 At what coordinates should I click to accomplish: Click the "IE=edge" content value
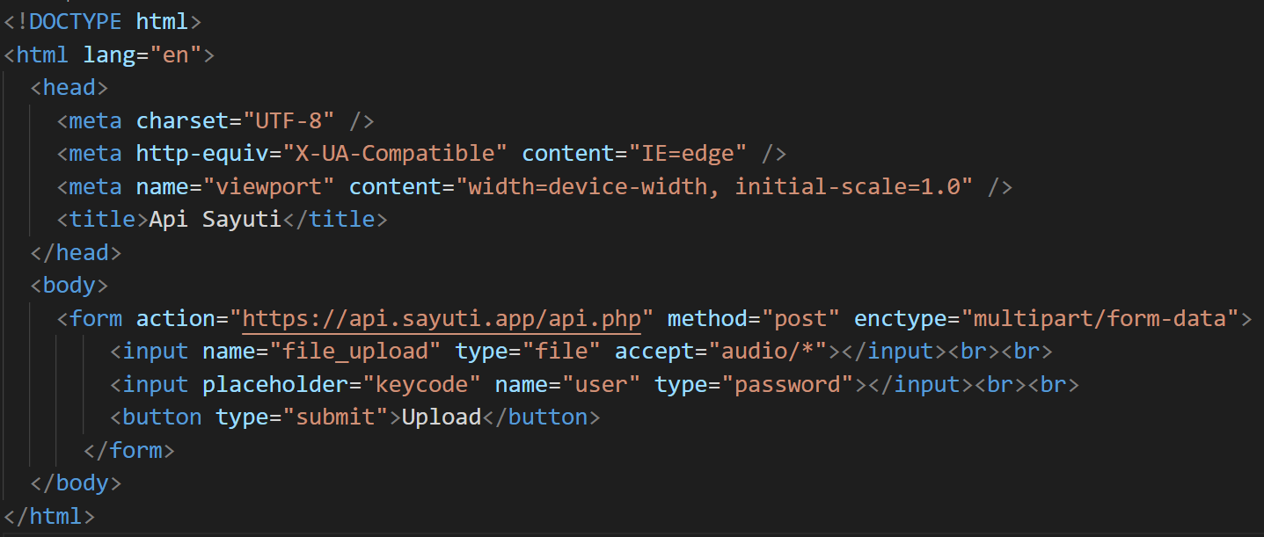coord(687,154)
